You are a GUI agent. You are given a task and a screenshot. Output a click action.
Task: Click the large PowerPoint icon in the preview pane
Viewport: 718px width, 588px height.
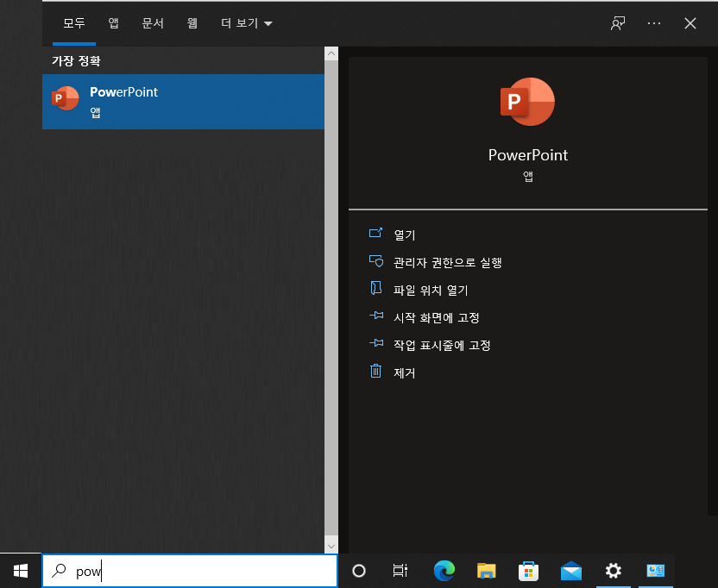pyautogui.click(x=527, y=101)
